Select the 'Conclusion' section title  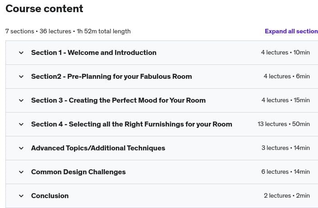(x=50, y=196)
